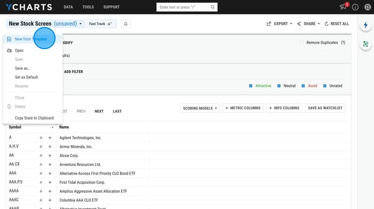Screen dimensions: 374x209
Task: Click ADD FILTER button
Action: [x=74, y=72]
